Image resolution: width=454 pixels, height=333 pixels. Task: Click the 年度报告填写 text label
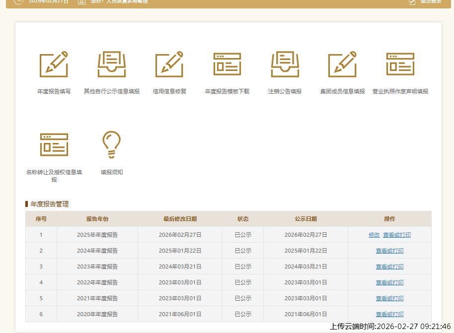(54, 91)
